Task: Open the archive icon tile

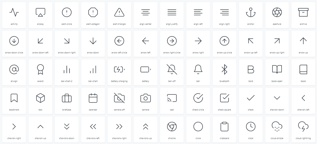Action: click(x=303, y=12)
